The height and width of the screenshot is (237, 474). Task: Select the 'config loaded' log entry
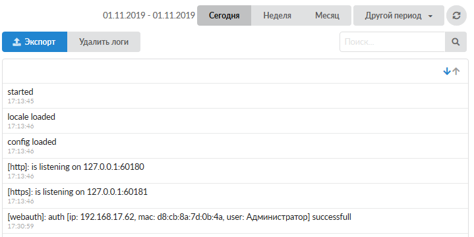click(235, 146)
